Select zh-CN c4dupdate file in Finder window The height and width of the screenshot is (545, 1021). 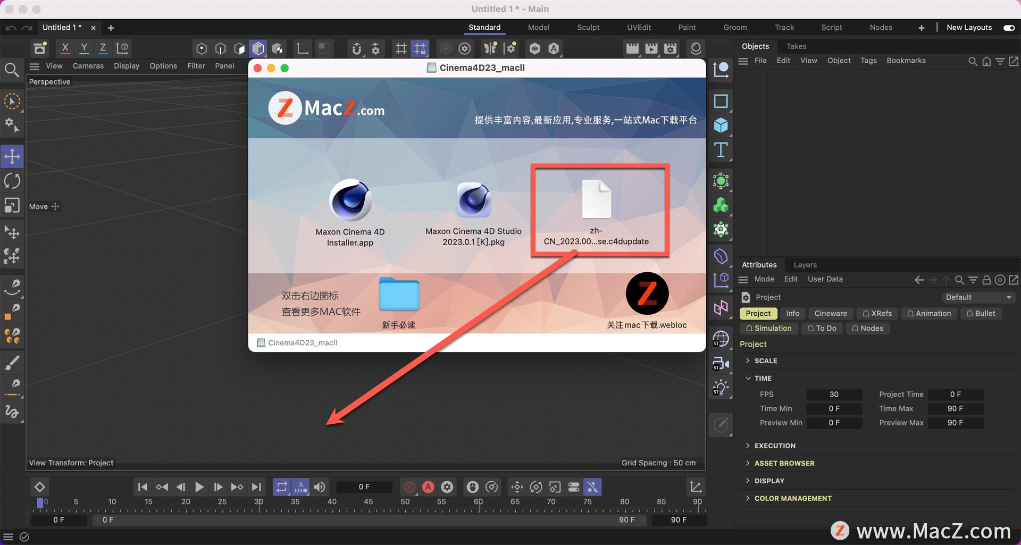[x=596, y=213]
